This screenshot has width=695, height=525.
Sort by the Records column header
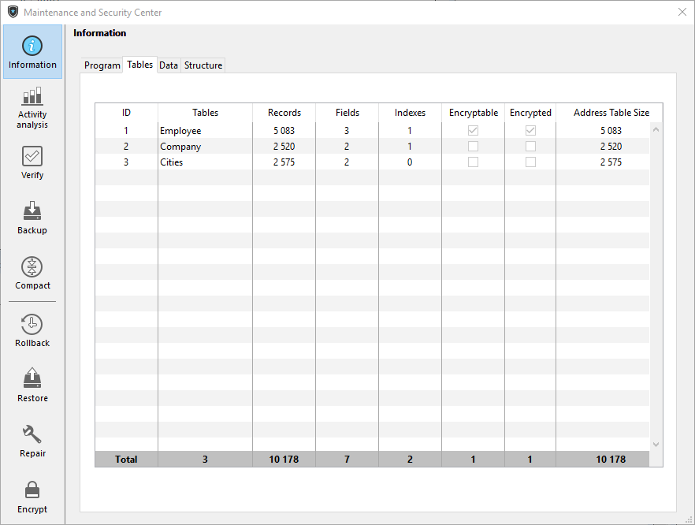(x=284, y=113)
